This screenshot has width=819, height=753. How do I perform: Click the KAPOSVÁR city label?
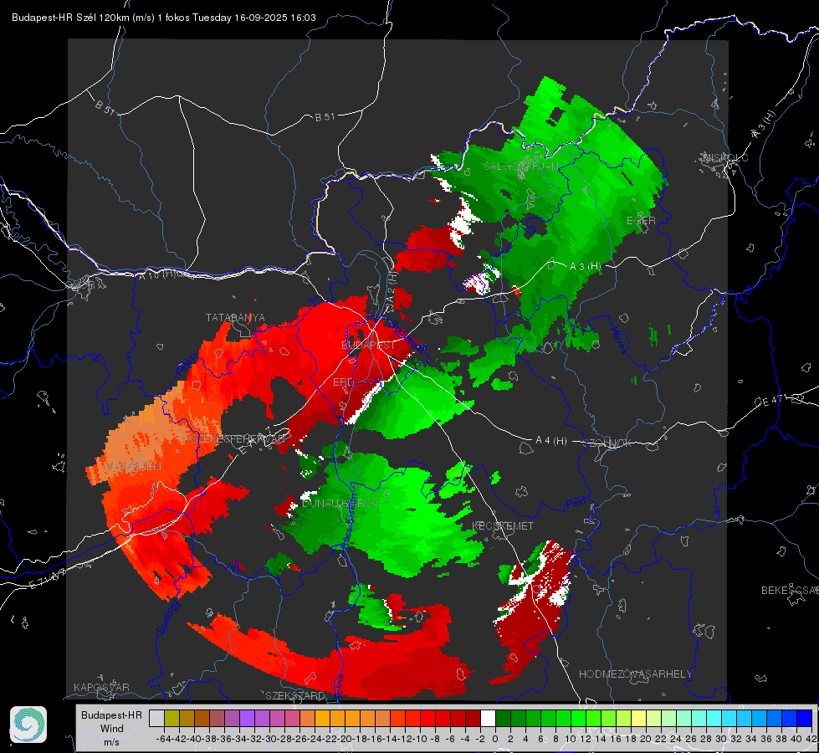[101, 687]
